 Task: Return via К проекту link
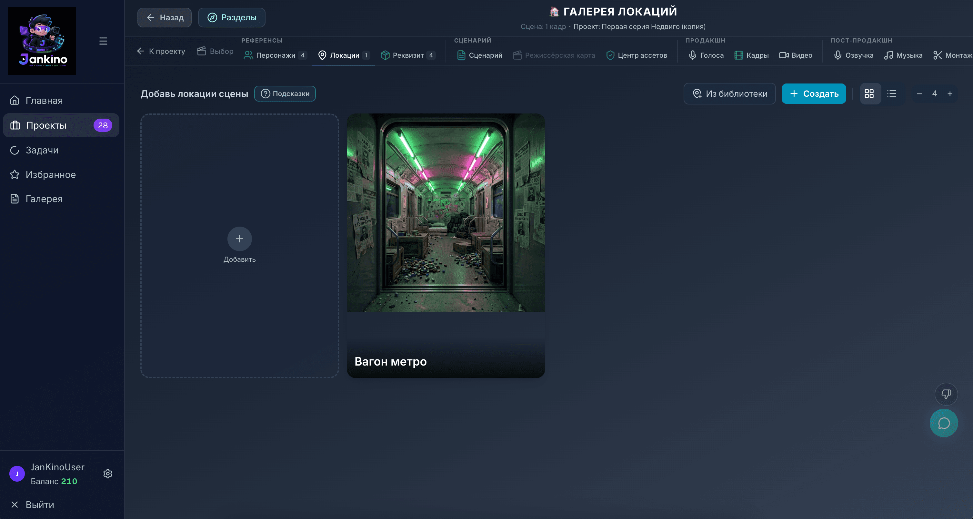(161, 51)
